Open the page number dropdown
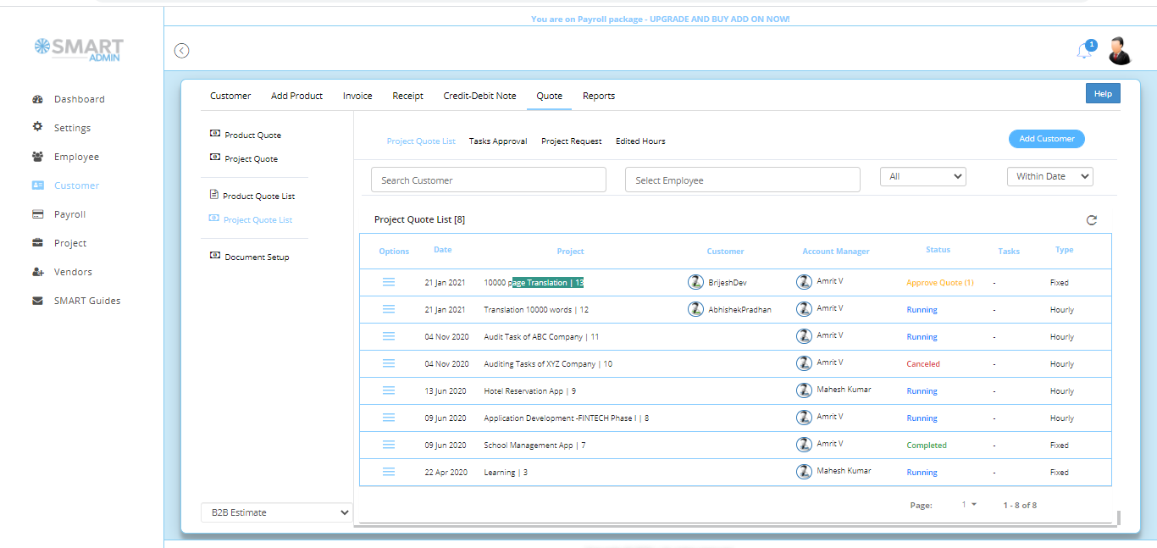1157x548 pixels. 968,505
